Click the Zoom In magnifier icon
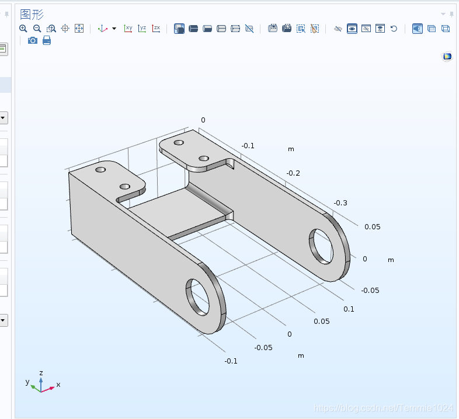Viewport: 459px width, 419px height. pyautogui.click(x=23, y=29)
